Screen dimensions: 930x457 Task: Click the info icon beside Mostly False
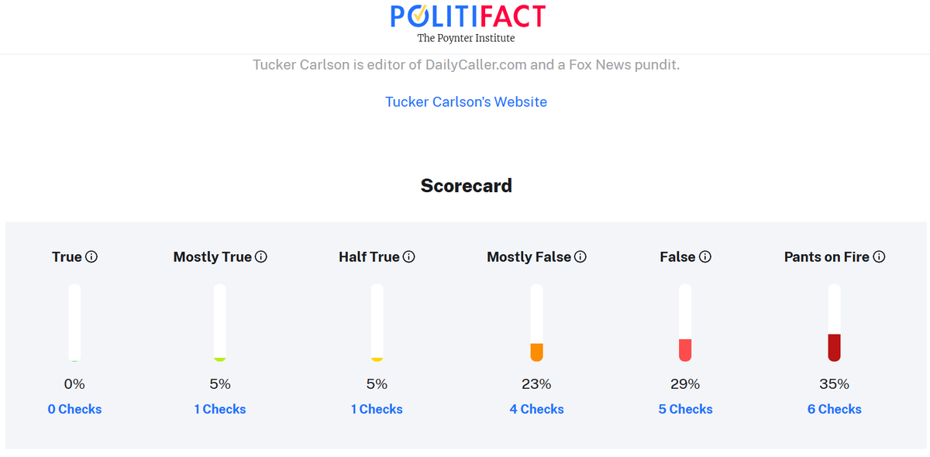580,257
